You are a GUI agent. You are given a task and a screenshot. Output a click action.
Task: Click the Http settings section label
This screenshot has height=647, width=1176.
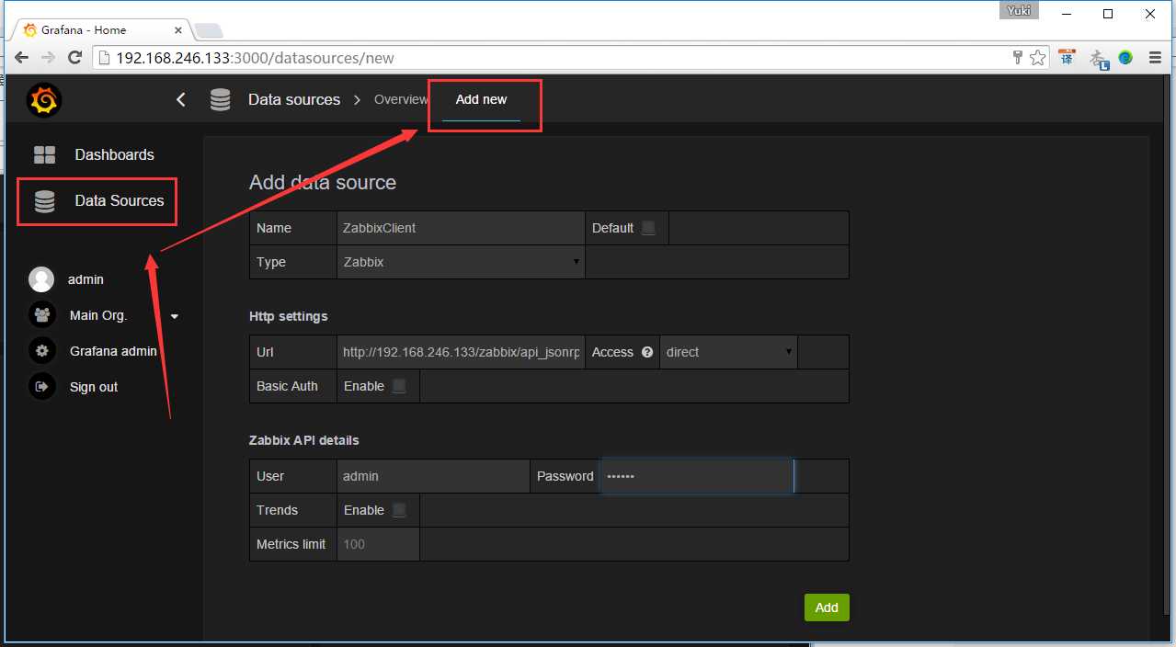click(x=289, y=316)
